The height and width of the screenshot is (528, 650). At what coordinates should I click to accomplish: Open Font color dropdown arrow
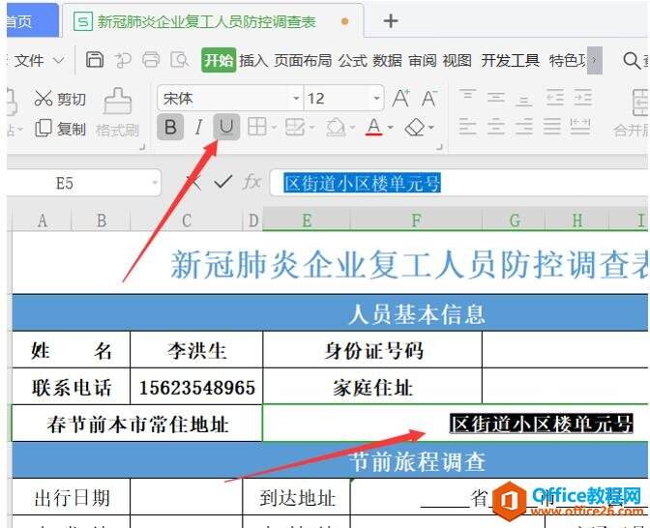pos(390,128)
